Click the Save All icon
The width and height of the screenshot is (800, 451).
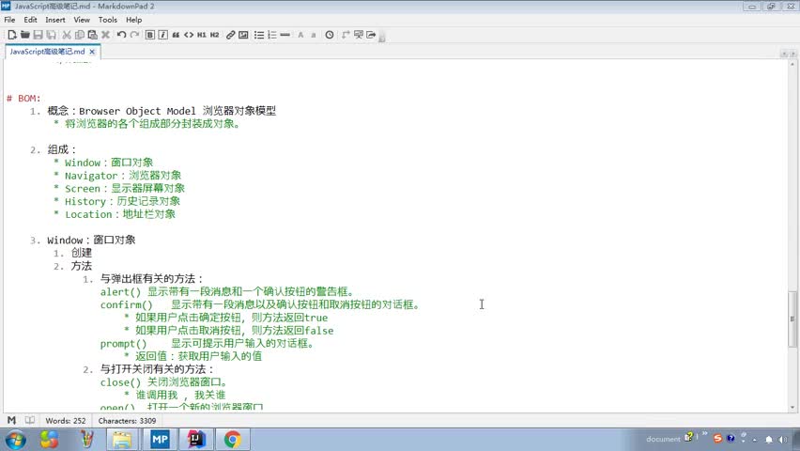point(51,35)
